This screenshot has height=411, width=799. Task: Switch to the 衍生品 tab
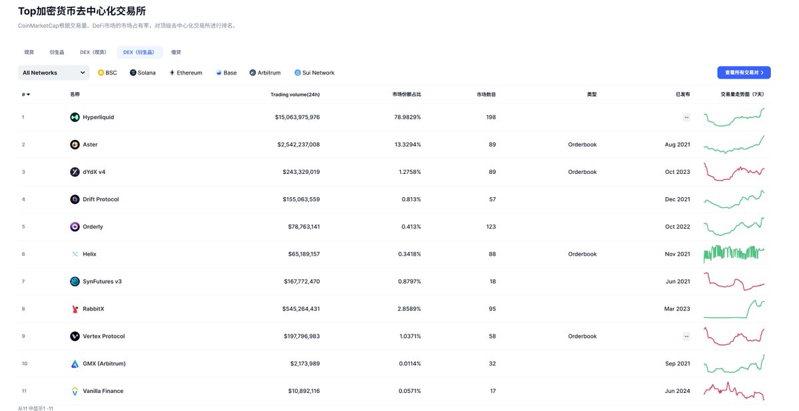[57, 52]
